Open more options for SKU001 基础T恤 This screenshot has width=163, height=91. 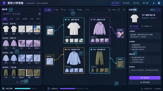(x=39, y=24)
